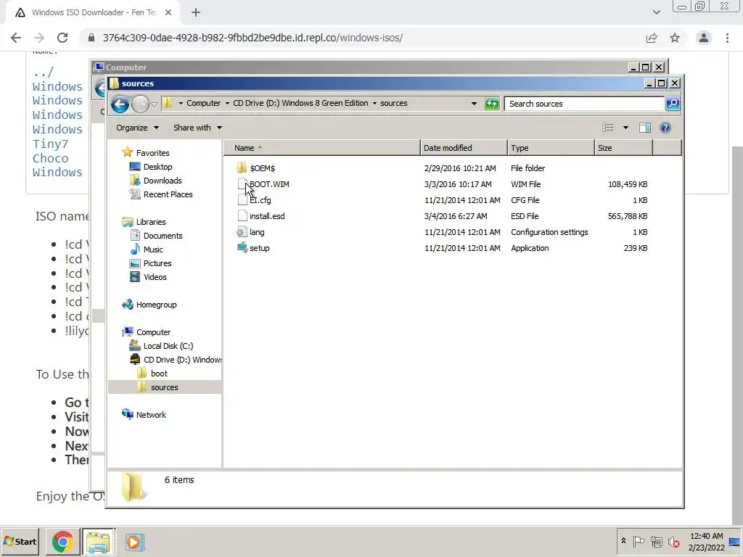Click the search magnifier button
Image resolution: width=743 pixels, height=557 pixels.
(x=673, y=103)
